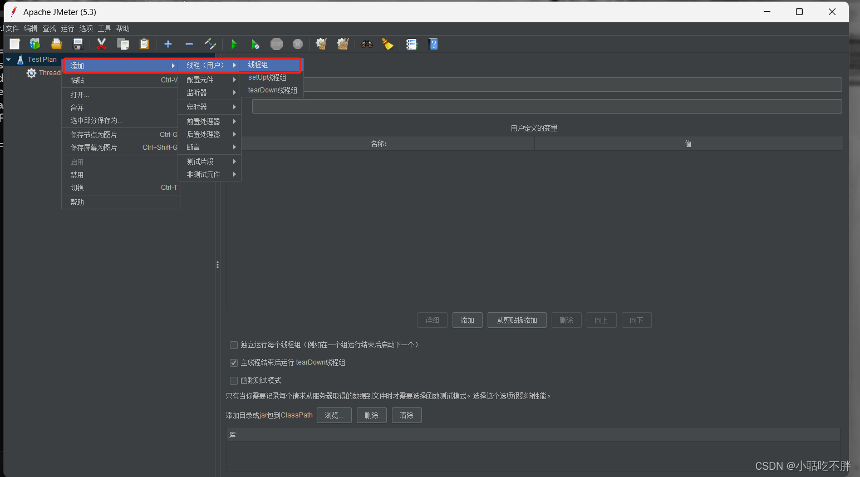Viewport: 860px width, 477px height.
Task: Open the Help question mark icon
Action: pyautogui.click(x=433, y=44)
